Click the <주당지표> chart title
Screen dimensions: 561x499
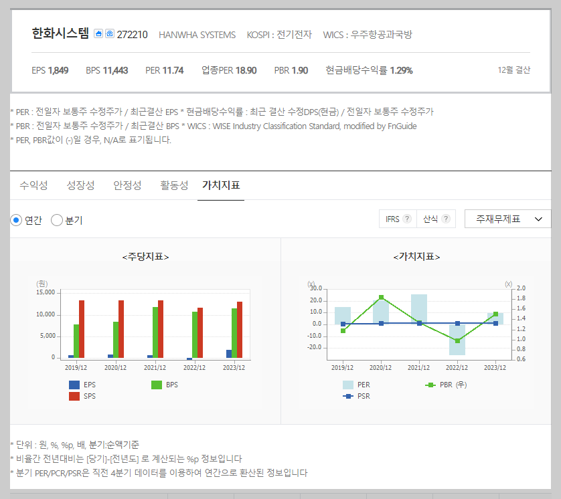click(146, 257)
